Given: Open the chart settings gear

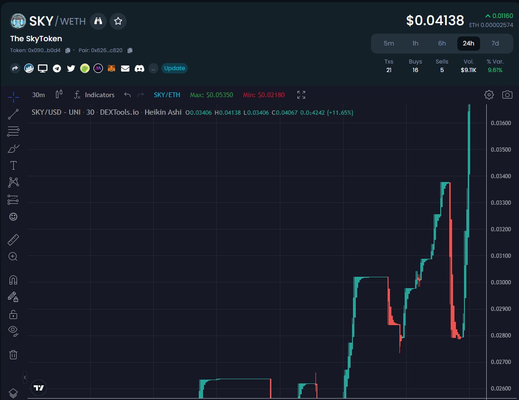Looking at the screenshot, I should [x=489, y=95].
